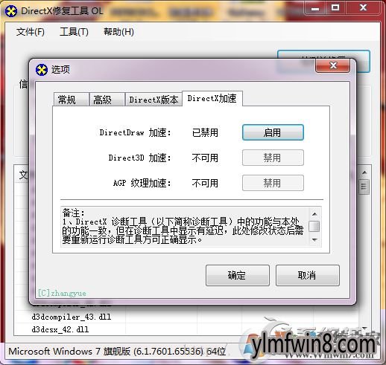Click the notes scrollbar thumb
Screen dimensions: 386x365
coord(314,226)
